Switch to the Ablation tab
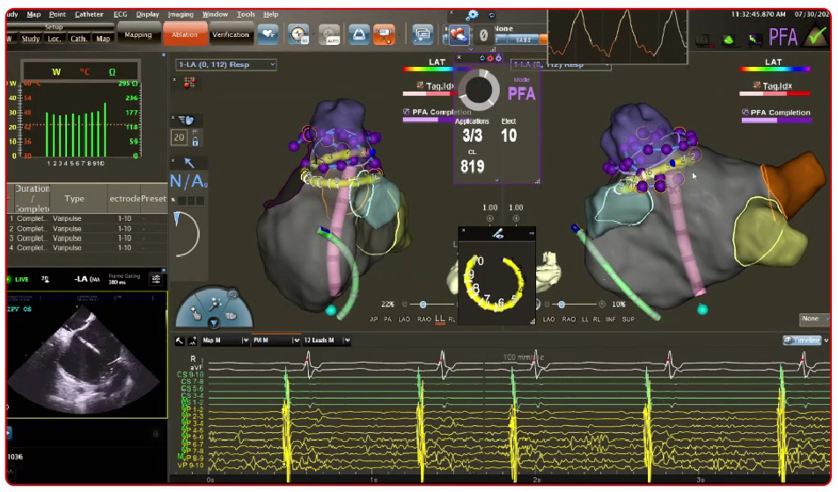 185,35
